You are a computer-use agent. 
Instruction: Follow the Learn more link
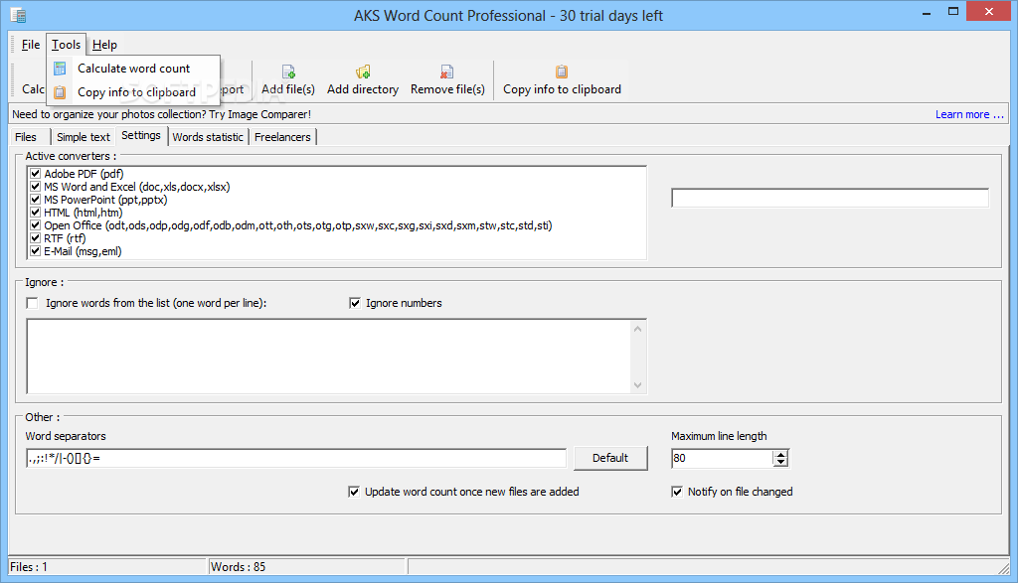[x=969, y=114]
